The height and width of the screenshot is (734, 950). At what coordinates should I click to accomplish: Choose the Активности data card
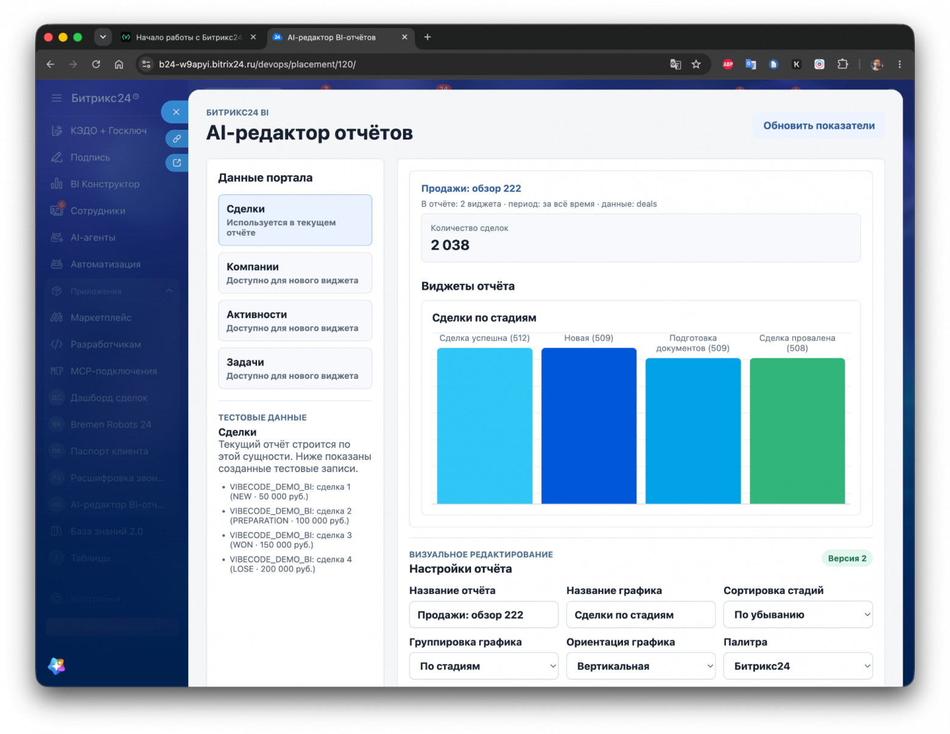point(295,320)
